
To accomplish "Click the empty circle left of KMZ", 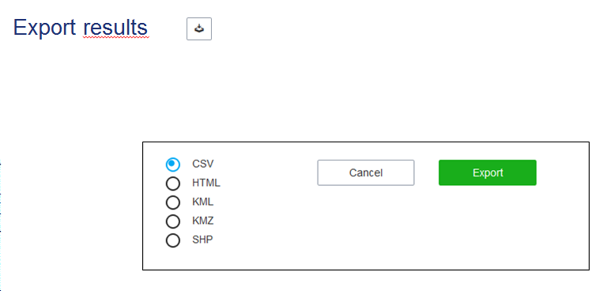I will coord(172,221).
